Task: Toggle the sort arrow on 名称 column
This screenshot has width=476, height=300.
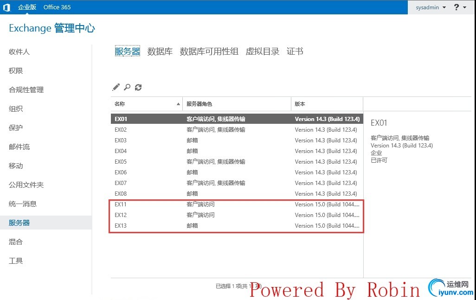Action: (x=178, y=104)
